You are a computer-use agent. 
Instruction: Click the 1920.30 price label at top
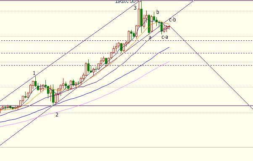coord(125,1)
